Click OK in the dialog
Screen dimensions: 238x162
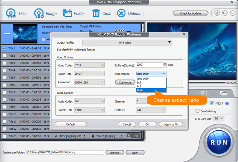tap(147, 124)
